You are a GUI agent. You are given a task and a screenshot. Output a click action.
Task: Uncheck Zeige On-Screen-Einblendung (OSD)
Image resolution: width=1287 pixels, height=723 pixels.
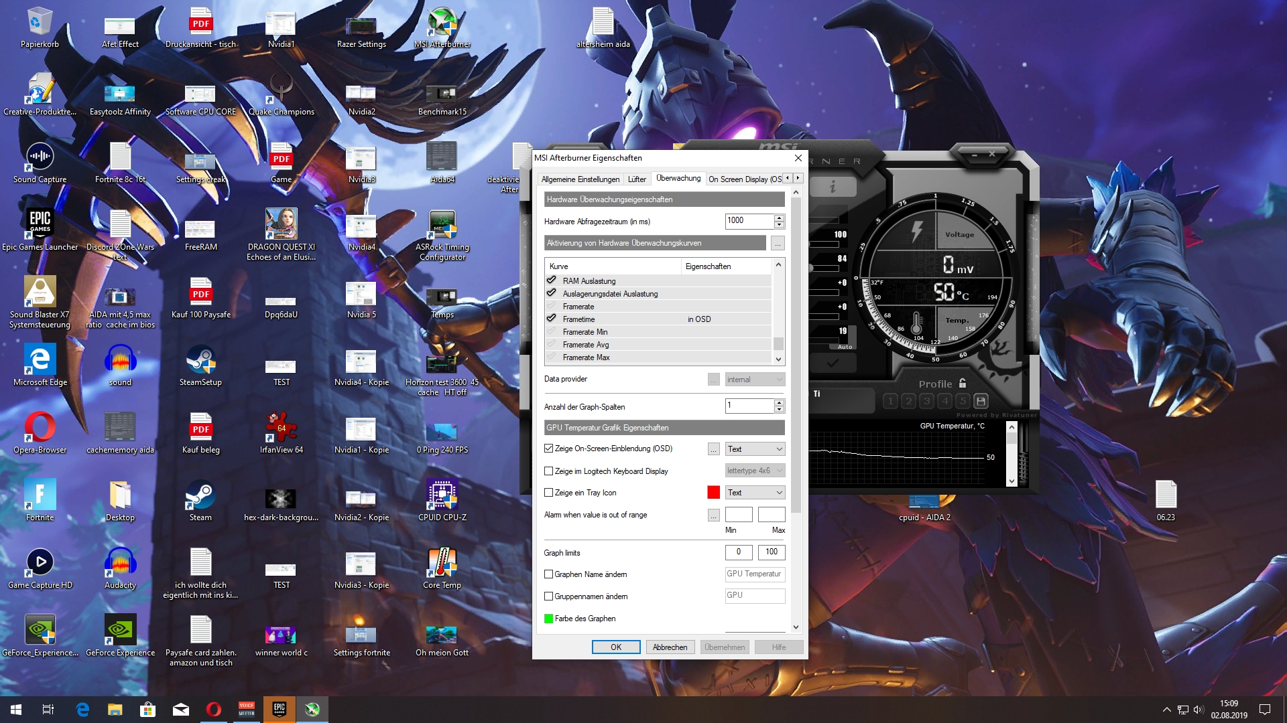[549, 449]
